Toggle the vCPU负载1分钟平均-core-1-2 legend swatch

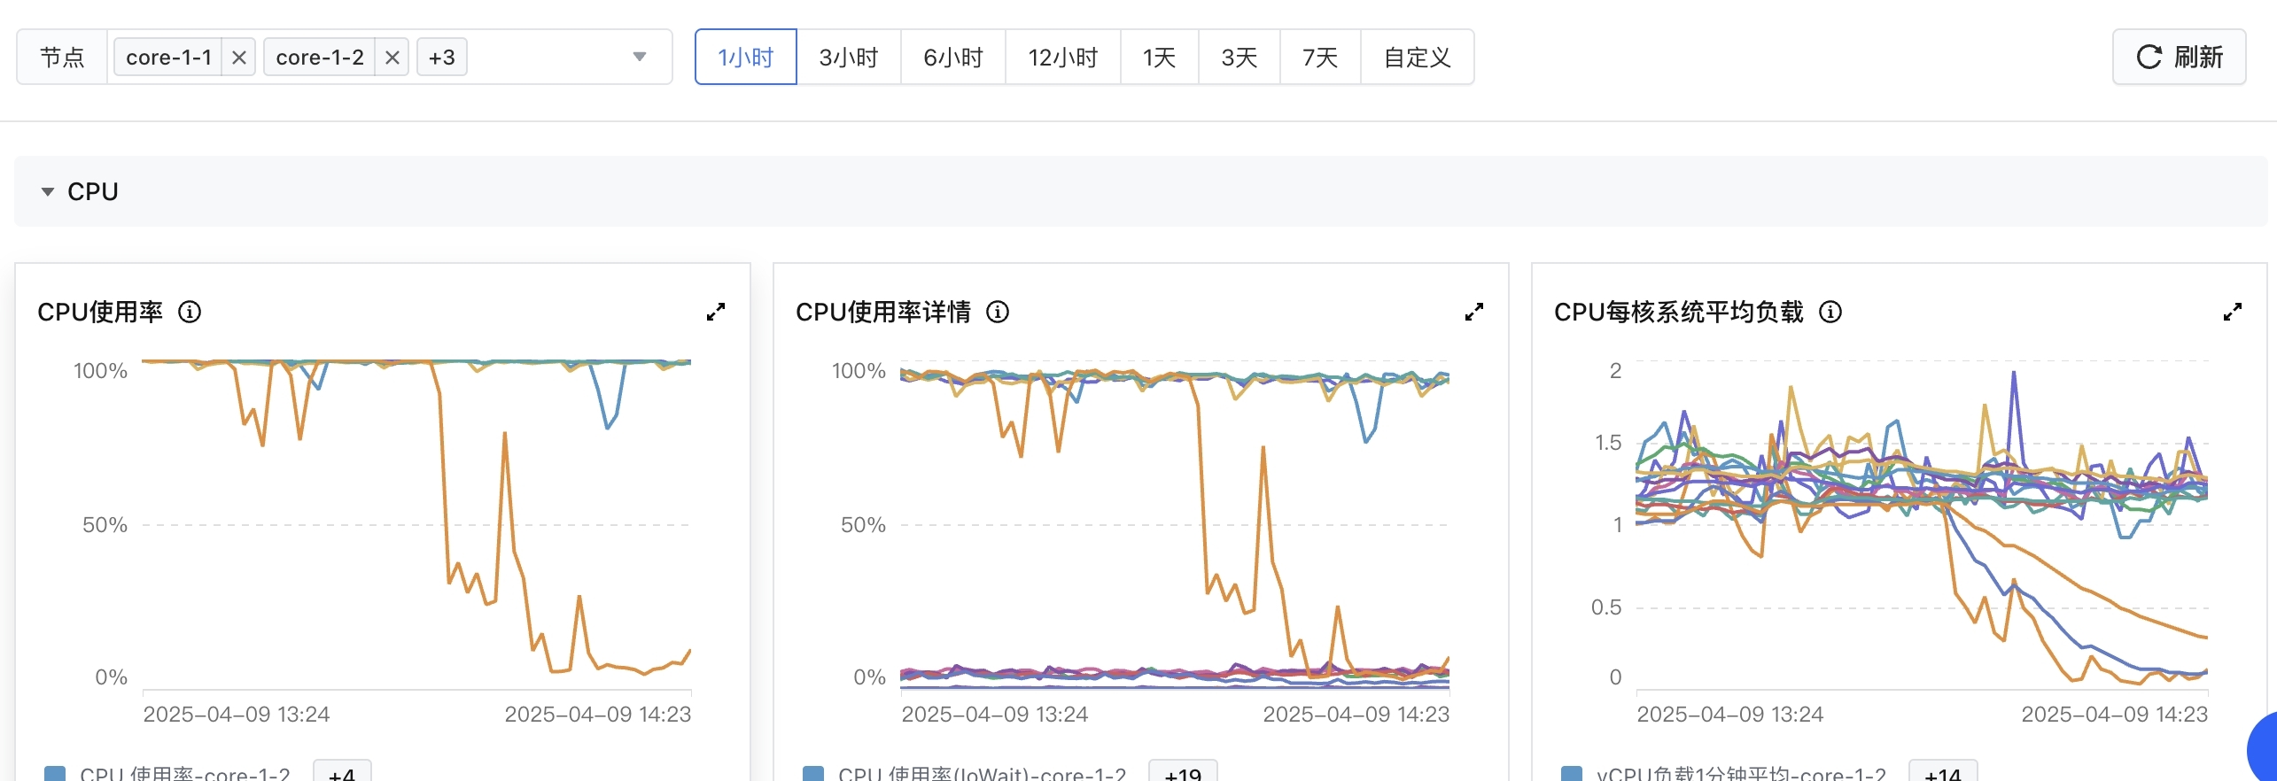pyautogui.click(x=1572, y=773)
